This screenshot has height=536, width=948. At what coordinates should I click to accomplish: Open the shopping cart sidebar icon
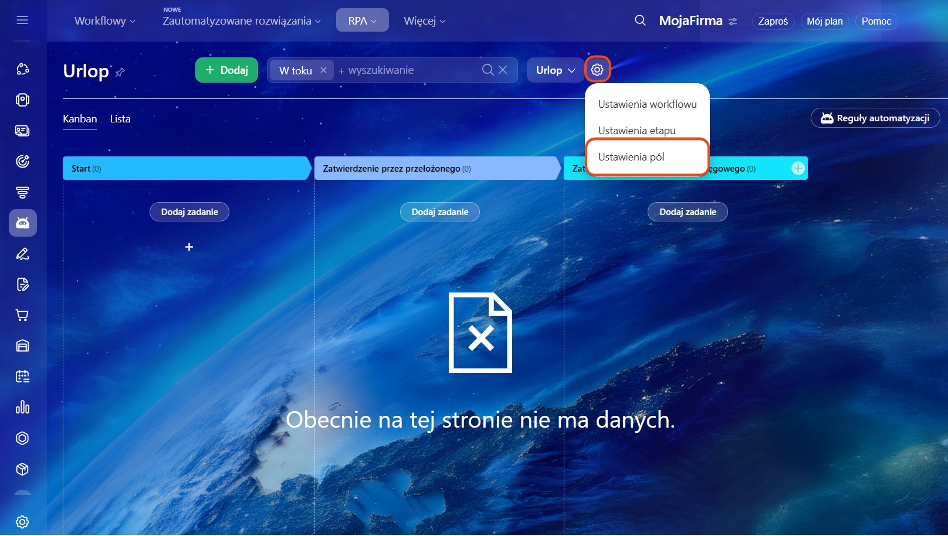[x=22, y=315]
